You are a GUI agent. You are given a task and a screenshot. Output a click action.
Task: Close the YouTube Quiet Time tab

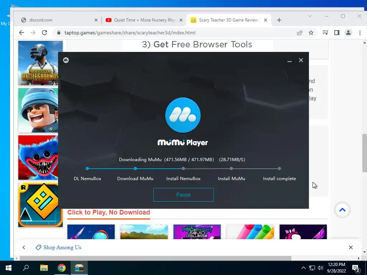(181, 20)
